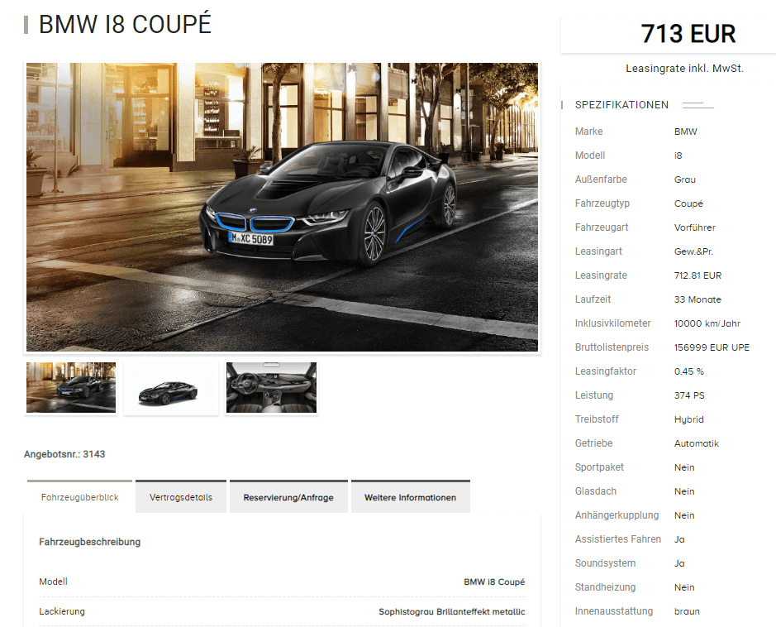
Task: Select the Weitere Informationen tab
Action: [410, 497]
